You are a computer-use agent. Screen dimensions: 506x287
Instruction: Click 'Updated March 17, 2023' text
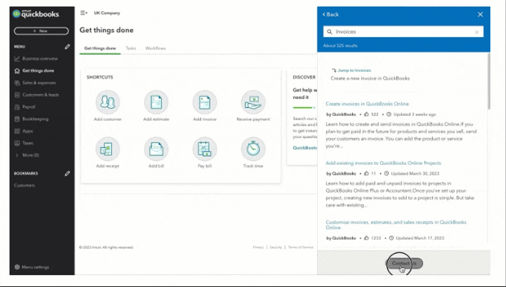[420, 238]
